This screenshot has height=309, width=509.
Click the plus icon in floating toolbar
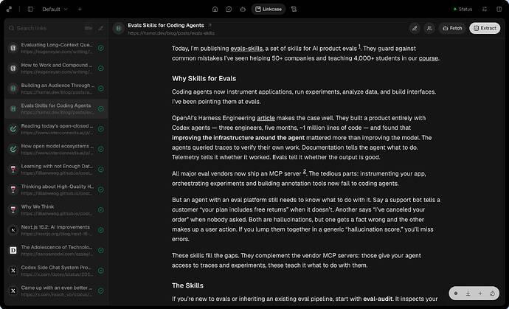(480, 294)
